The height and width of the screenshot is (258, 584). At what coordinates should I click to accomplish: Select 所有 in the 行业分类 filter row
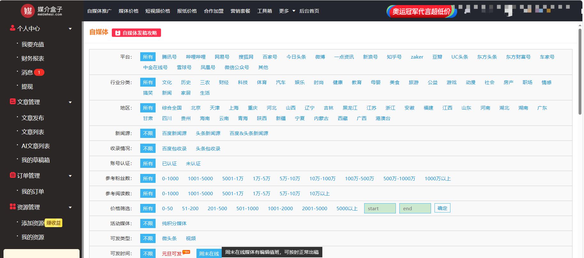(148, 82)
